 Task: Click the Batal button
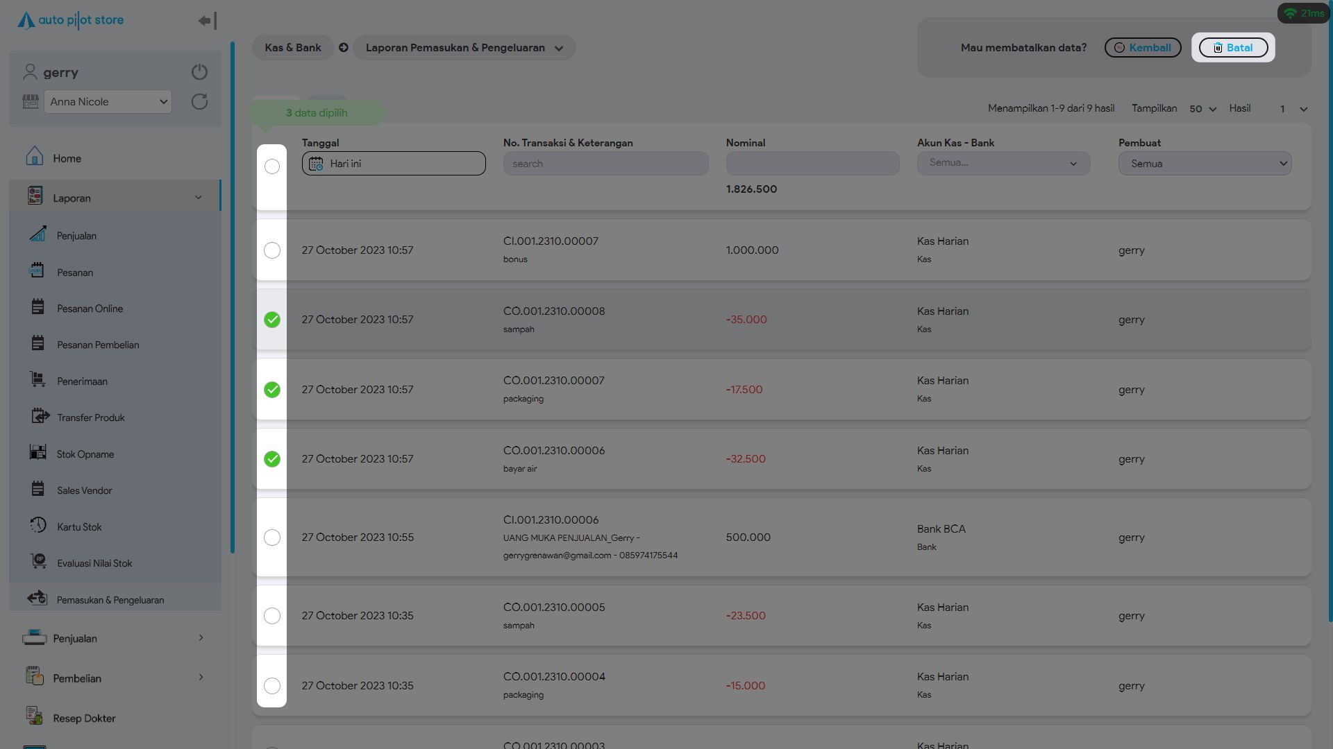pos(1233,48)
